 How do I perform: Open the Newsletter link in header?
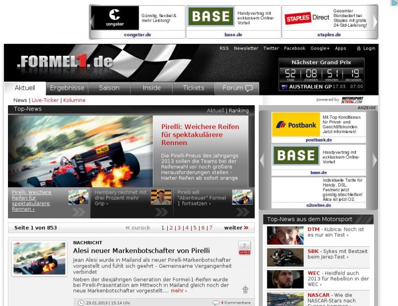(x=246, y=48)
